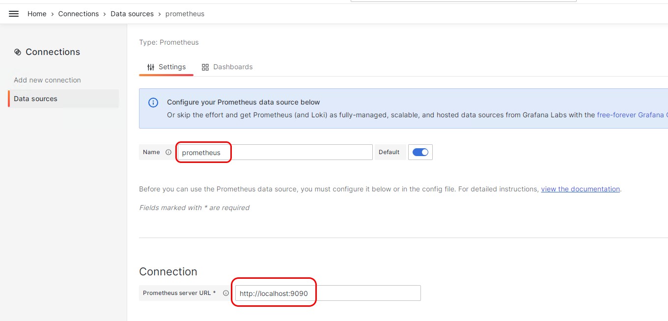The height and width of the screenshot is (321, 668).
Task: Click the info circle in the blue banner
Action: (x=153, y=103)
